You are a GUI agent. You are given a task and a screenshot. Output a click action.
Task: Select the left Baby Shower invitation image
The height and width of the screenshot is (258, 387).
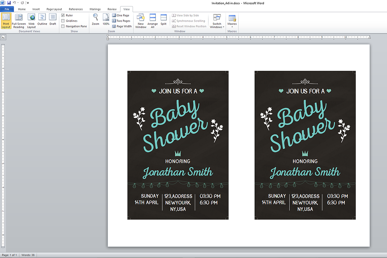178,145
